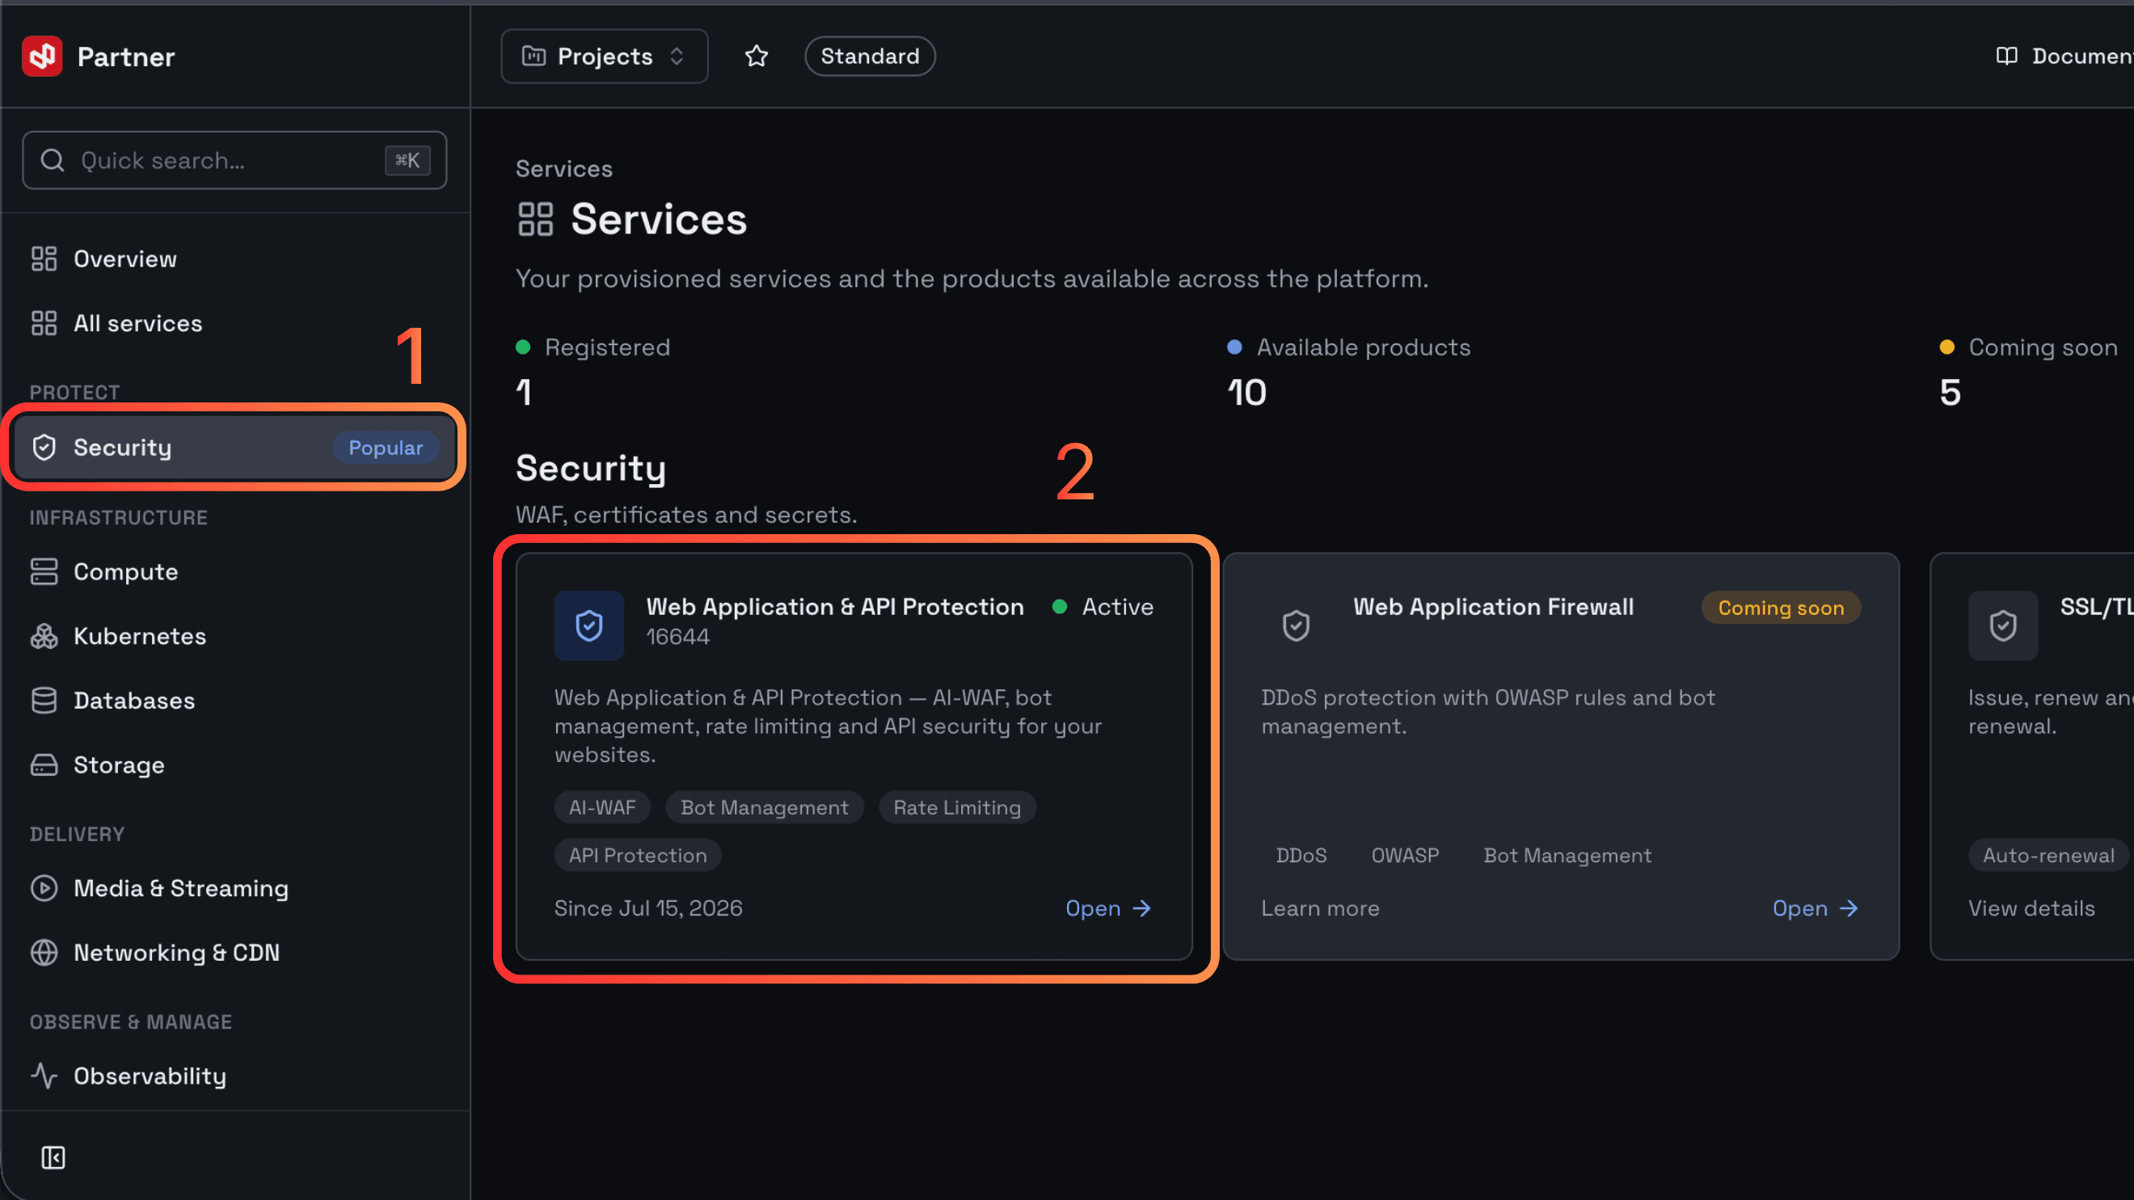Viewport: 2134px width, 1200px height.
Task: Click Bot Management tag on Firewall card
Action: pyautogui.click(x=1567, y=857)
